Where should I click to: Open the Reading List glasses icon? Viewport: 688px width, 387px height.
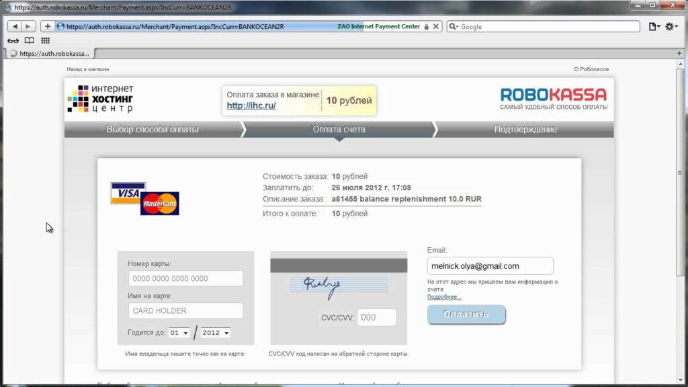pyautogui.click(x=13, y=40)
